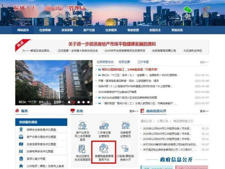Select last carousel dot on slideshow
Image resolution: width=225 pixels, height=169 pixels.
click(x=88, y=102)
